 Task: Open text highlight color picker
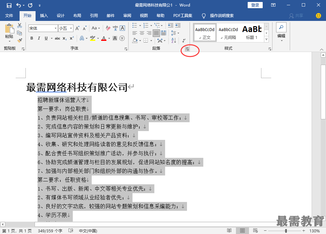(x=98, y=39)
